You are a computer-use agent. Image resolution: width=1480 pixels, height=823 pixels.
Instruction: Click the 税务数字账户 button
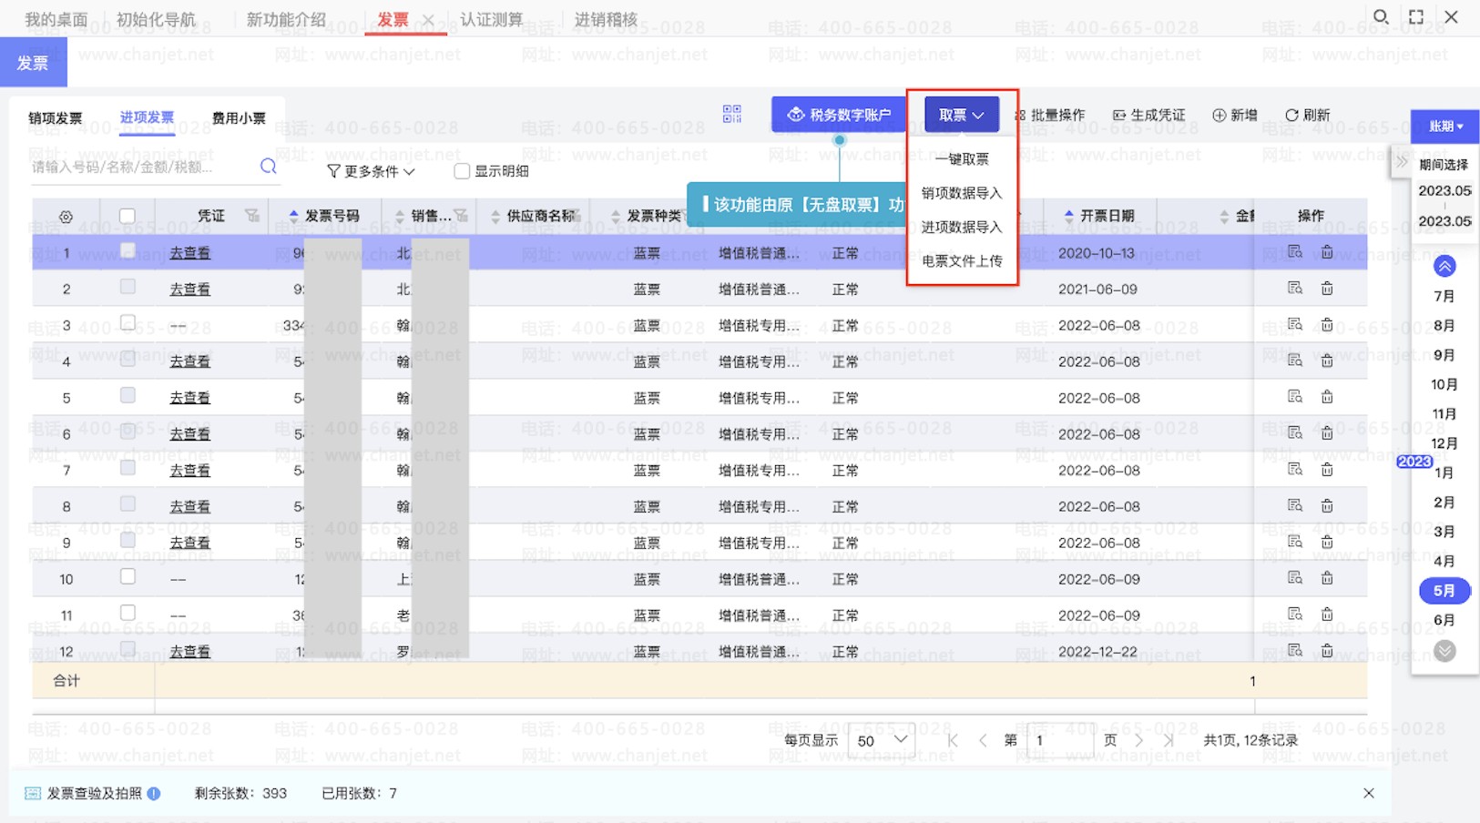[839, 115]
